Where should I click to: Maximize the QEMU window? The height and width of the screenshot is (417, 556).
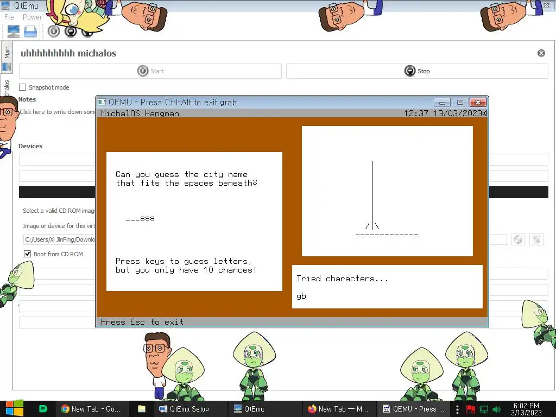[x=460, y=103]
